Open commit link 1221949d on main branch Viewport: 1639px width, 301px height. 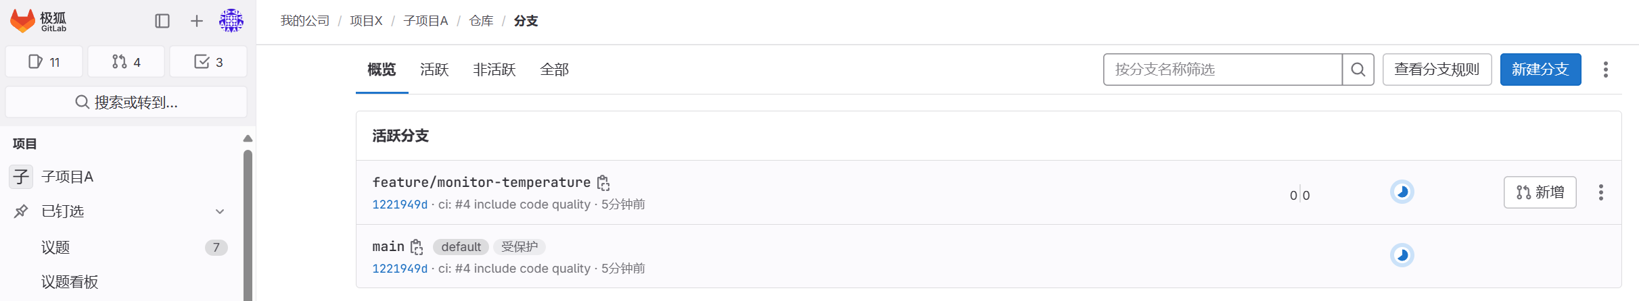click(x=400, y=269)
